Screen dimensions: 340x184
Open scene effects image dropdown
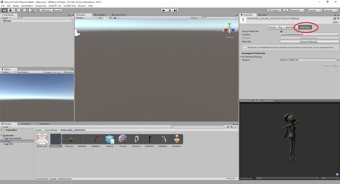coord(116,18)
